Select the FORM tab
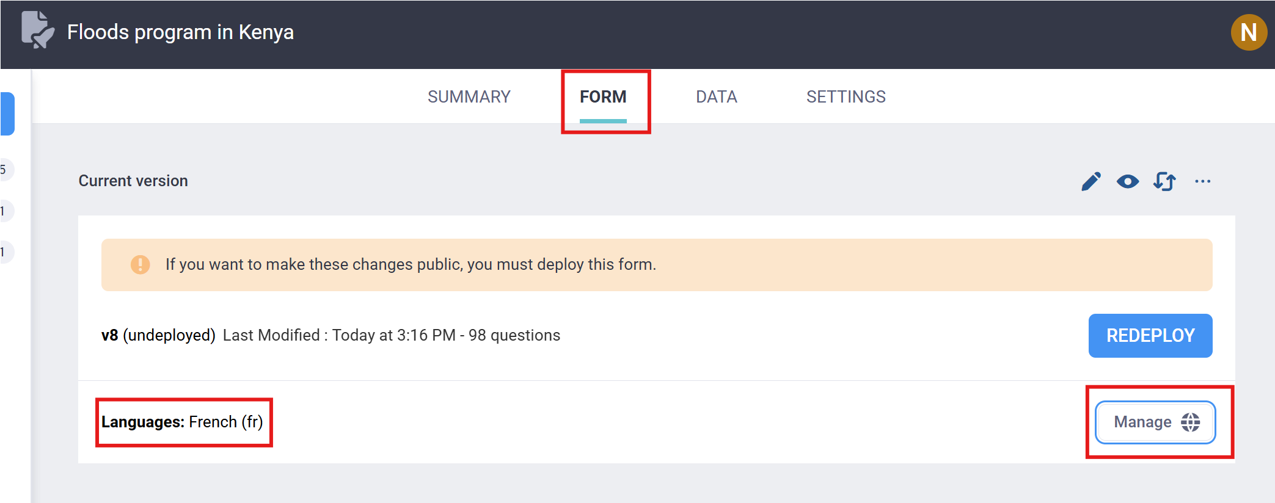Viewport: 1275px width, 503px height. [603, 96]
